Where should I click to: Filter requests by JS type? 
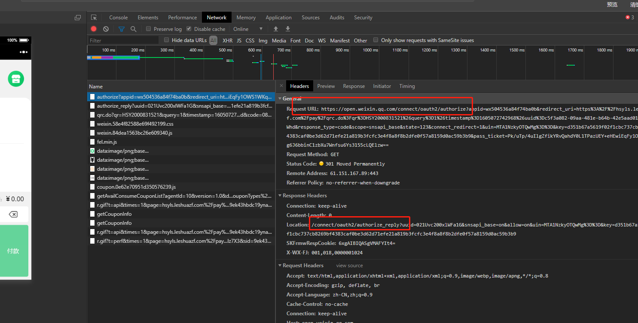[239, 40]
